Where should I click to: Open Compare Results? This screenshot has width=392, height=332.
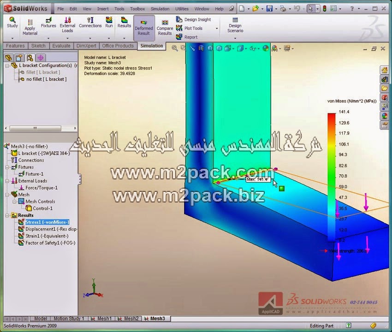click(x=165, y=28)
